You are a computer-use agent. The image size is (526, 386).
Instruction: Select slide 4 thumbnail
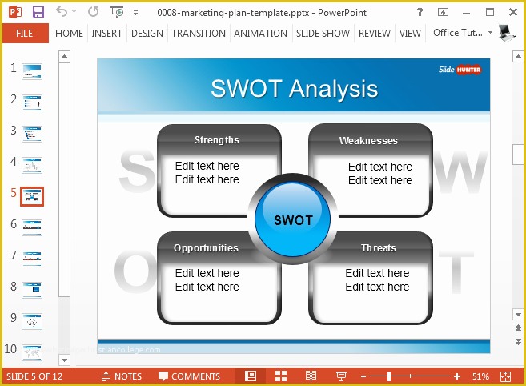[32, 165]
